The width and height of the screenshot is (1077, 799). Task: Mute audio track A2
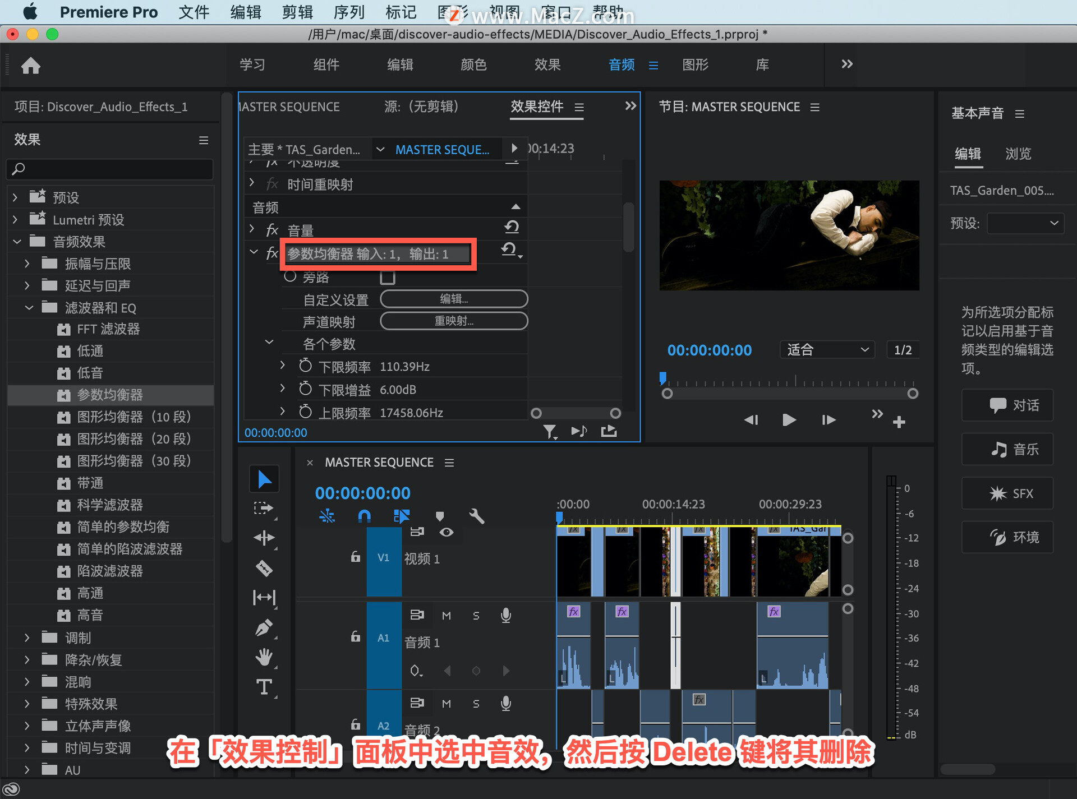pyautogui.click(x=447, y=704)
